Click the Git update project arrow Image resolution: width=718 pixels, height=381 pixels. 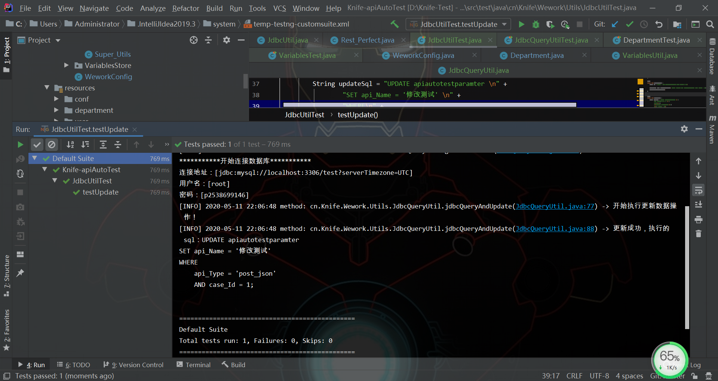(x=615, y=24)
